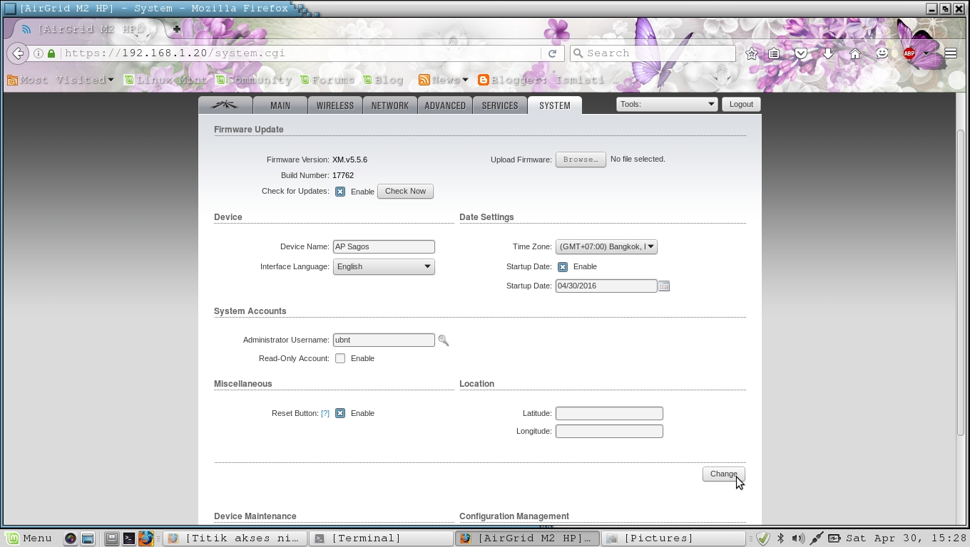Open the Administrator Username search magnifier icon

(444, 340)
